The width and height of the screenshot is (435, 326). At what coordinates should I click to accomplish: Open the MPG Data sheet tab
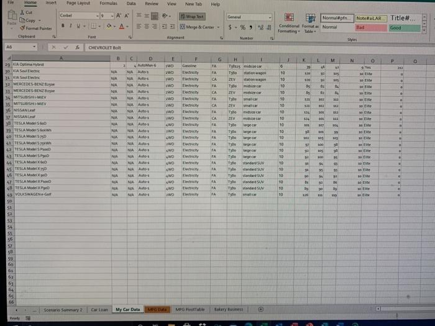click(157, 310)
